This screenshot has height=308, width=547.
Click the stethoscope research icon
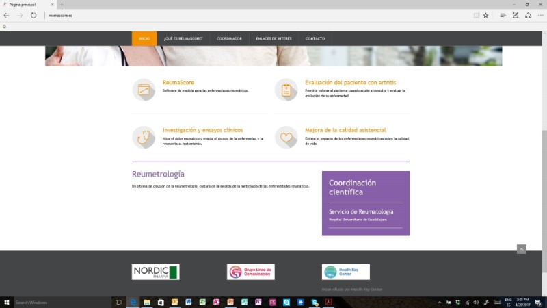click(x=144, y=138)
